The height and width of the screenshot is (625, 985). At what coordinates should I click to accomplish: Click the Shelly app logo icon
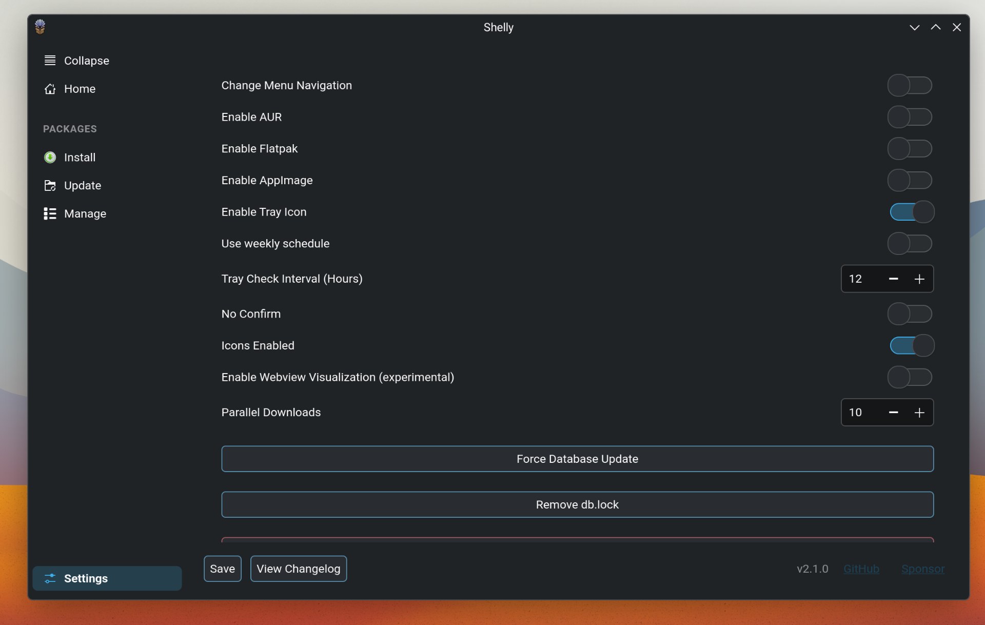click(x=40, y=27)
